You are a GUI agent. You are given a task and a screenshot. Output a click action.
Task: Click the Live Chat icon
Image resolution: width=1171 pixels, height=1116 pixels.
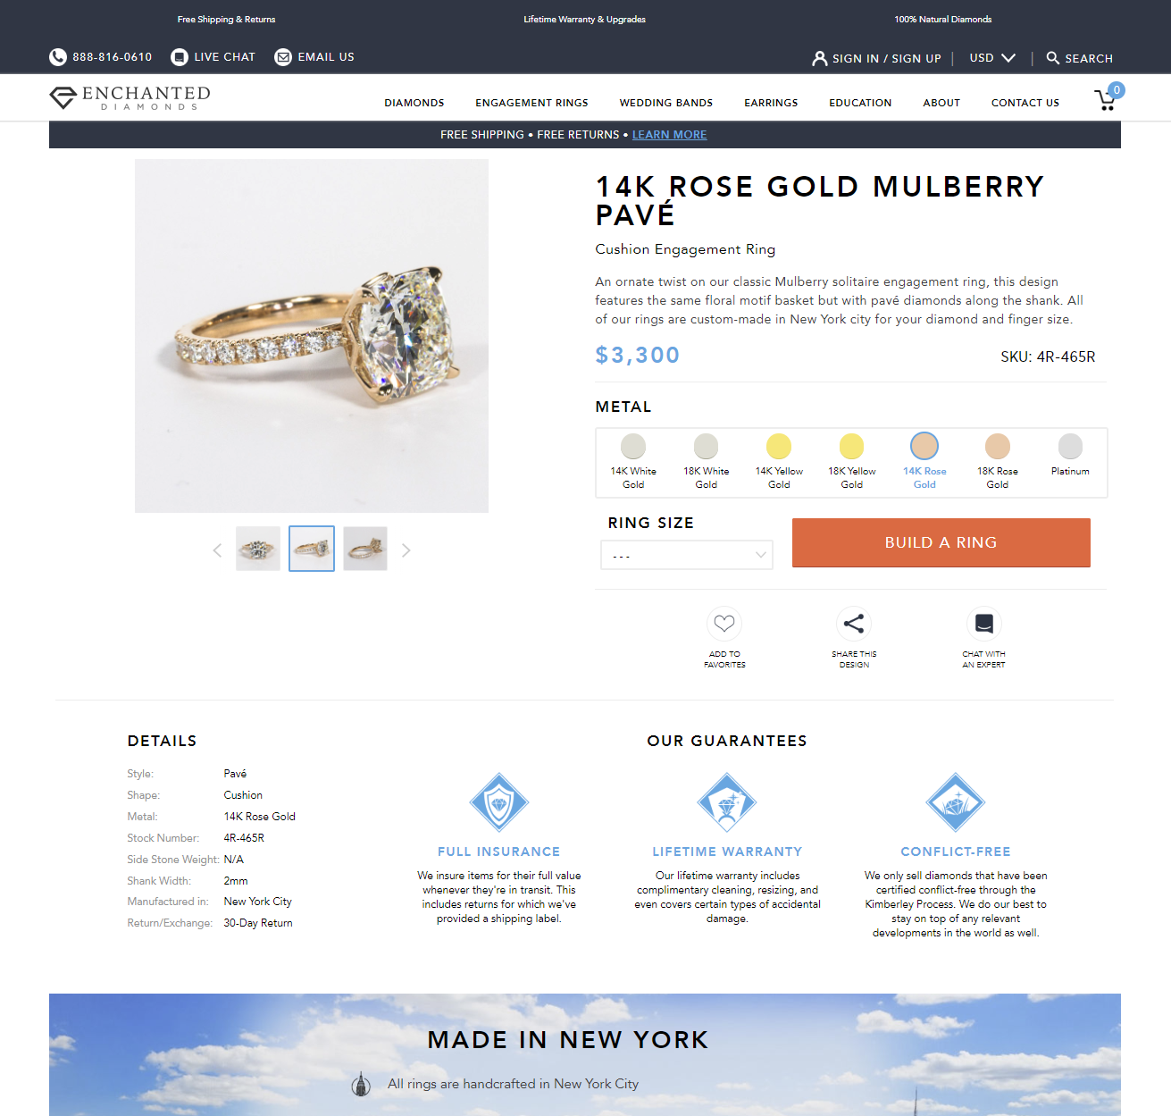coord(180,57)
